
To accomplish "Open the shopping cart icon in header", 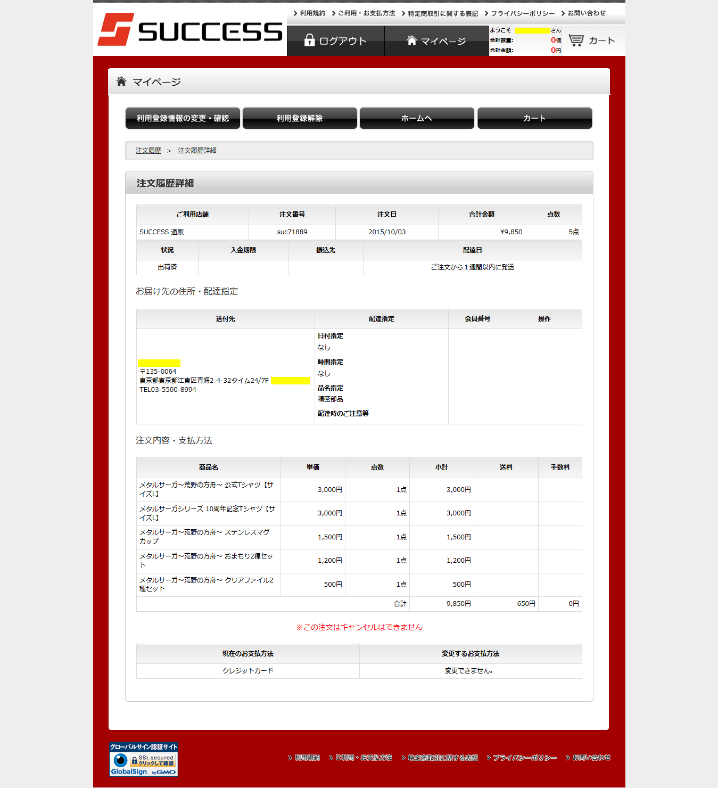I will (576, 40).
